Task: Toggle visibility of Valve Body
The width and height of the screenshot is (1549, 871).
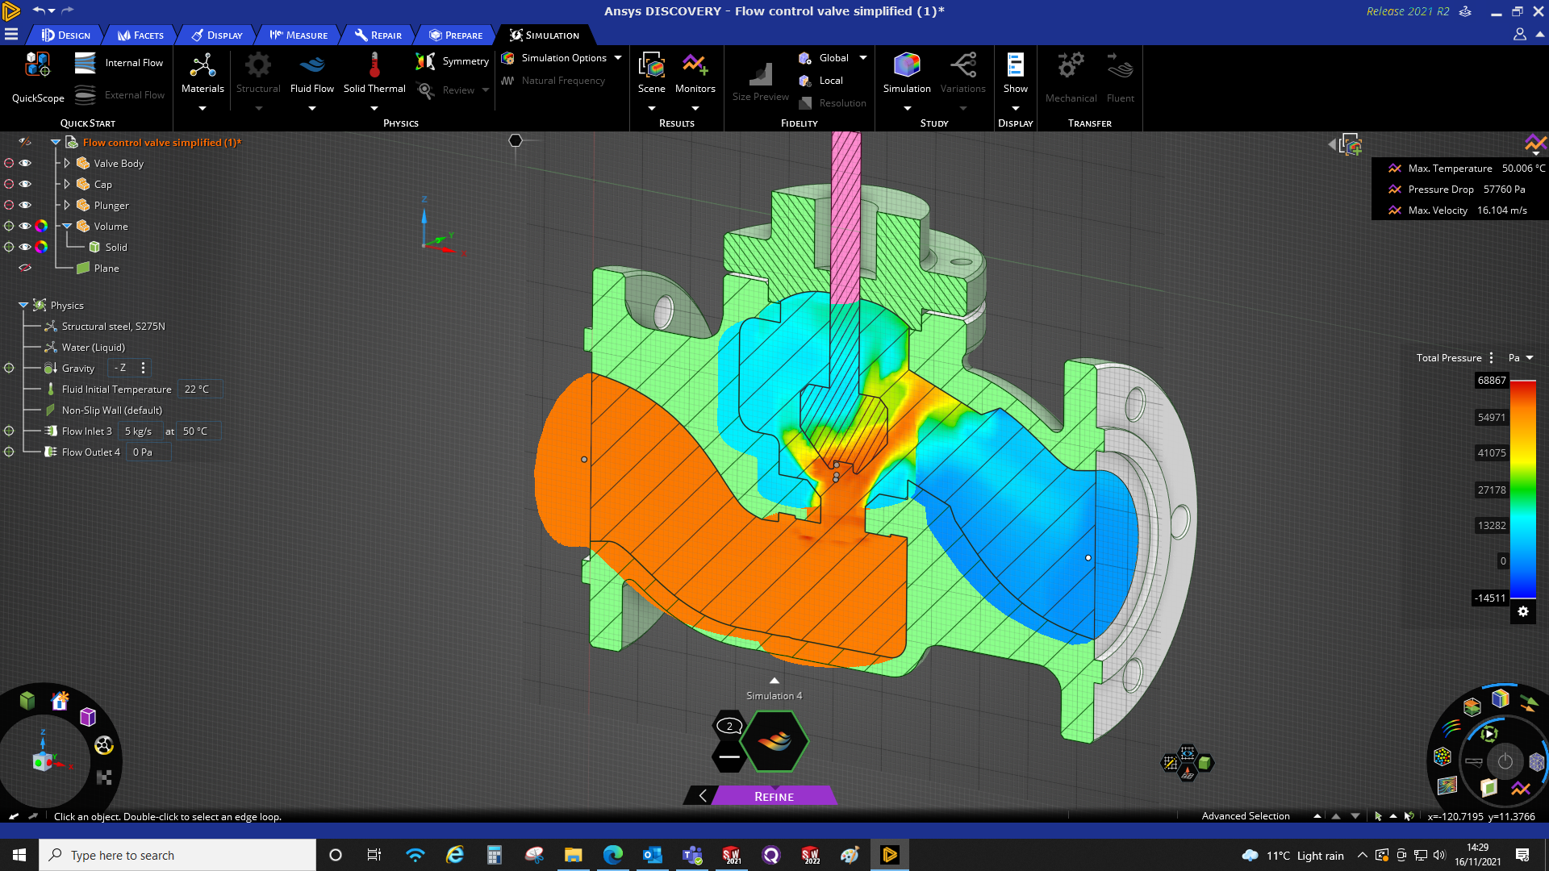Action: (25, 163)
